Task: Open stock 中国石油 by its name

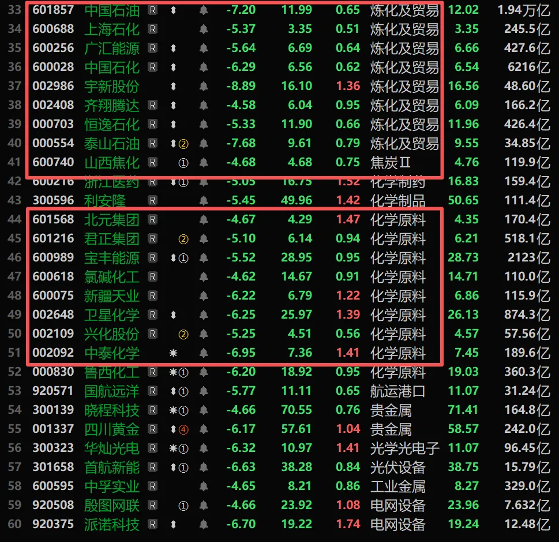Action: [x=112, y=10]
